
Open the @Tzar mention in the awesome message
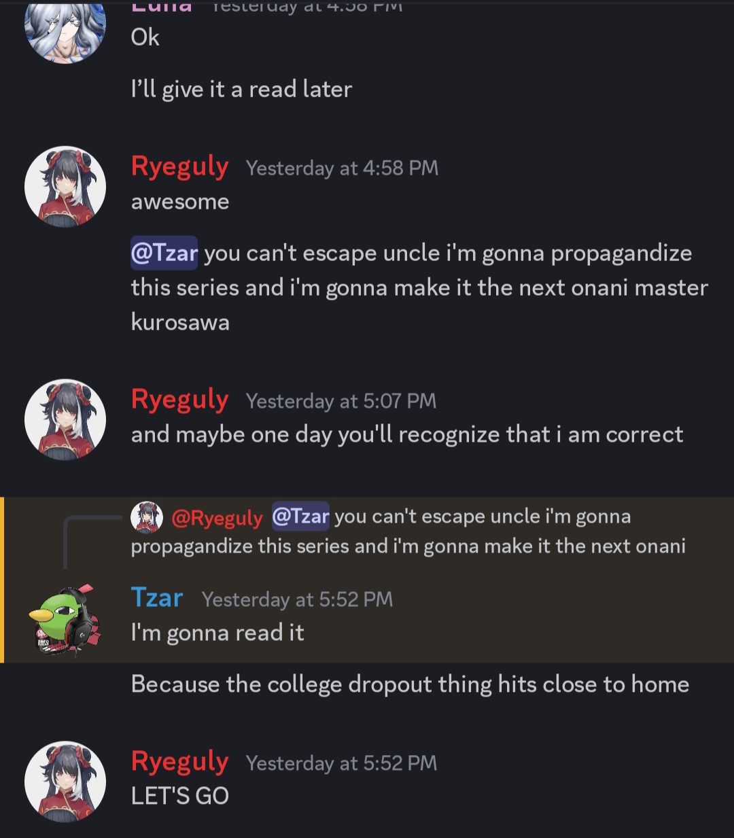(164, 253)
